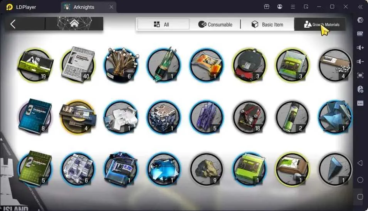Select the wire bundle item with 6

click(121, 65)
